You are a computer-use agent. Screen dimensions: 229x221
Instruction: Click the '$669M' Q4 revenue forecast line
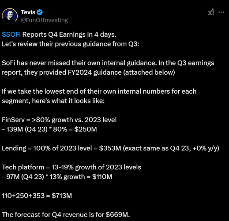pos(66,215)
